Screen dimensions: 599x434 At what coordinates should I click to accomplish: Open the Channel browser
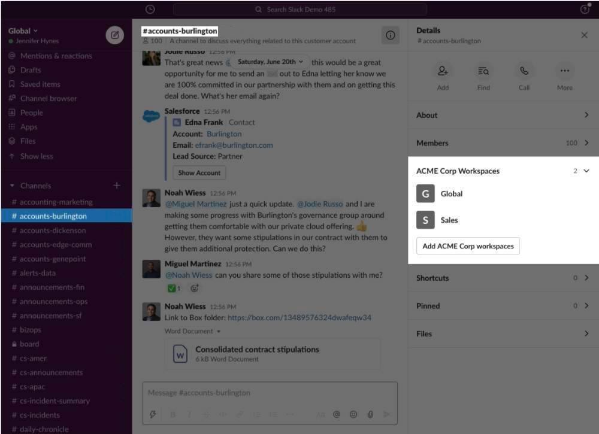pos(49,99)
